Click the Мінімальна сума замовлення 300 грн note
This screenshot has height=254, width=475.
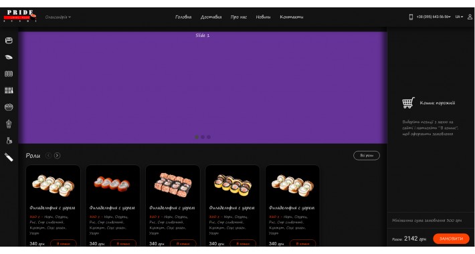(427, 221)
